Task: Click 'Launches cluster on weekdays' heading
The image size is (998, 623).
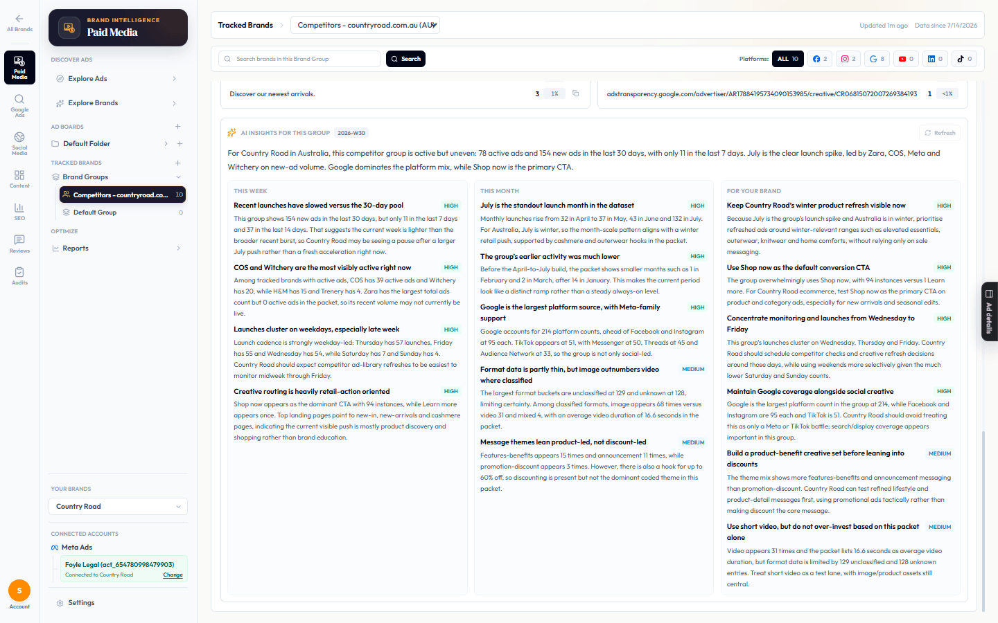Action: (x=316, y=329)
